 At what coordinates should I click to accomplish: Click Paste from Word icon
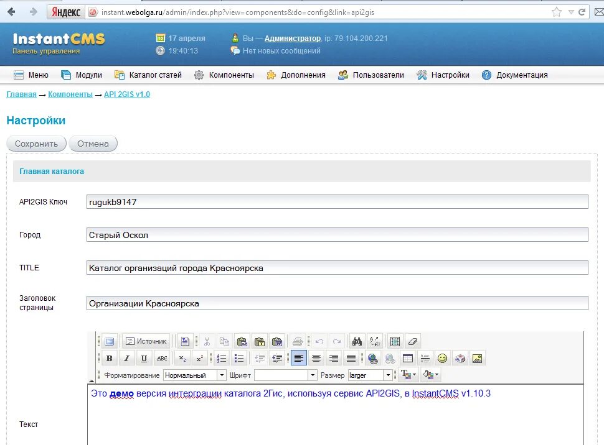pyautogui.click(x=277, y=341)
